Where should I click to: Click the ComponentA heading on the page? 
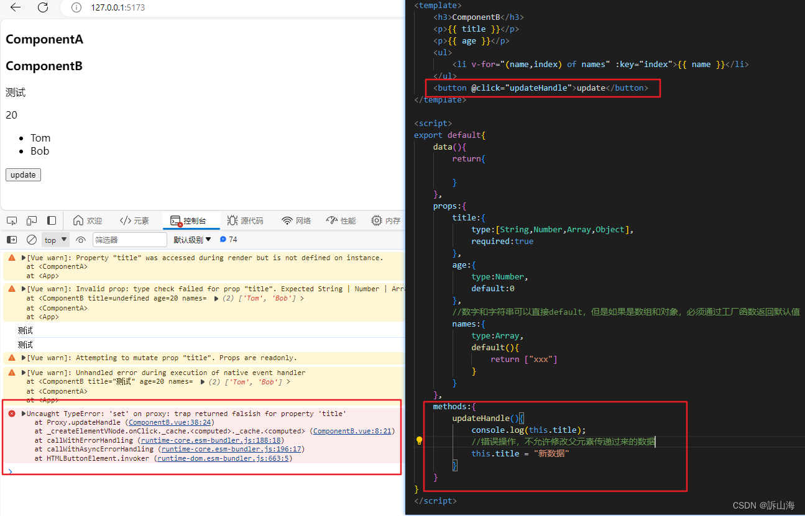(44, 39)
